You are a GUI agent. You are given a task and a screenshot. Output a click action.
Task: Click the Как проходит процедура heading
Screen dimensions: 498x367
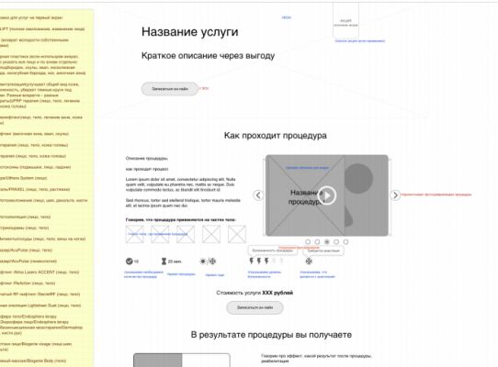click(x=276, y=136)
